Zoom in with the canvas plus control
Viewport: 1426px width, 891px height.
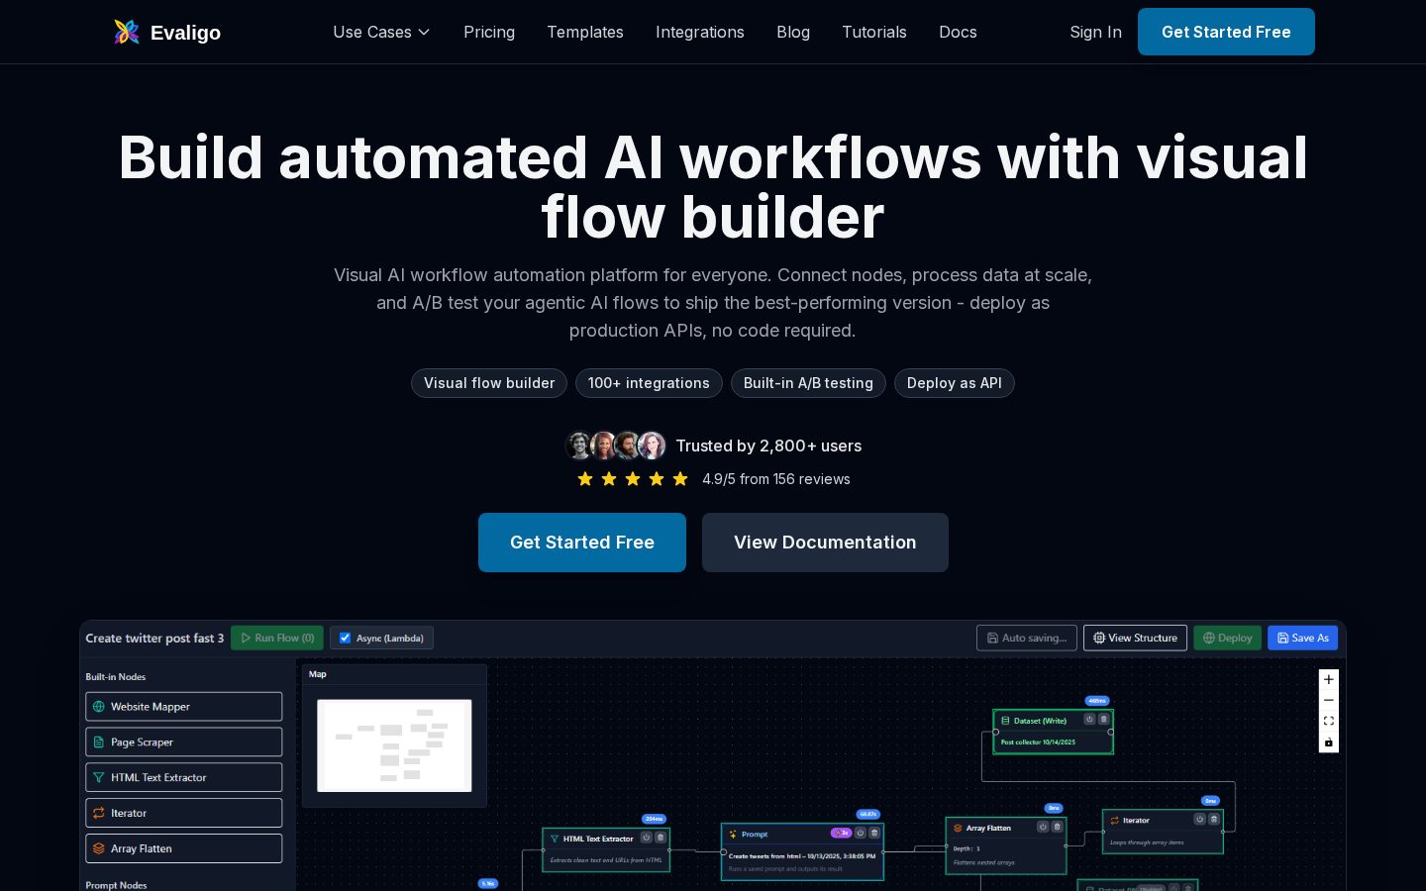[1329, 679]
